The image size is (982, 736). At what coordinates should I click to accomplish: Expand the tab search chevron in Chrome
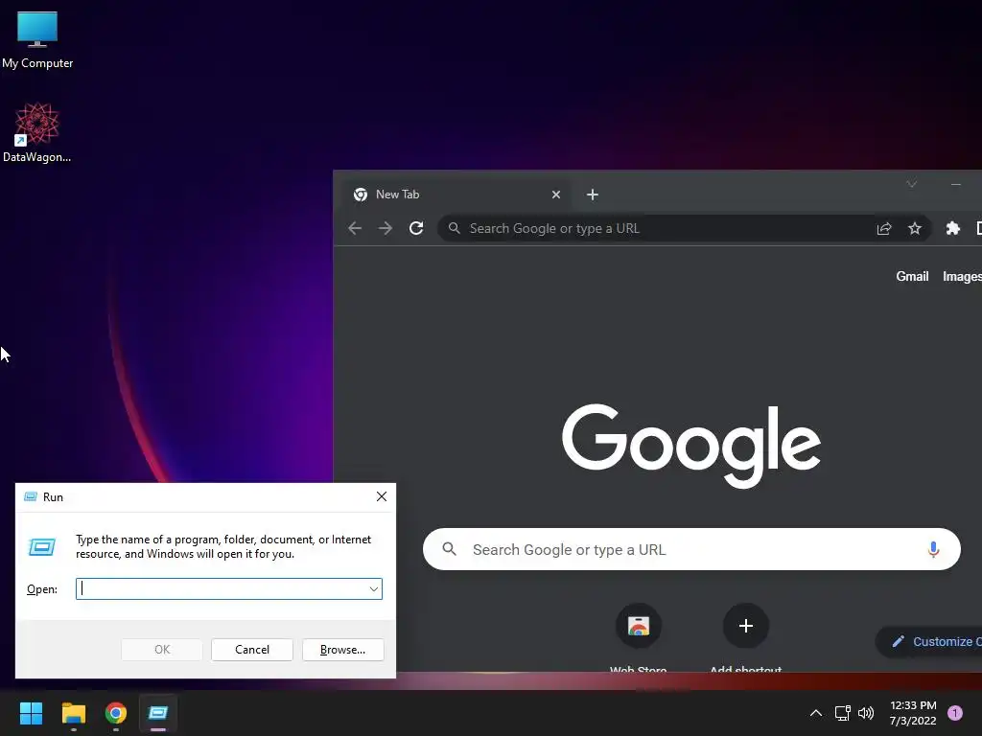911,184
